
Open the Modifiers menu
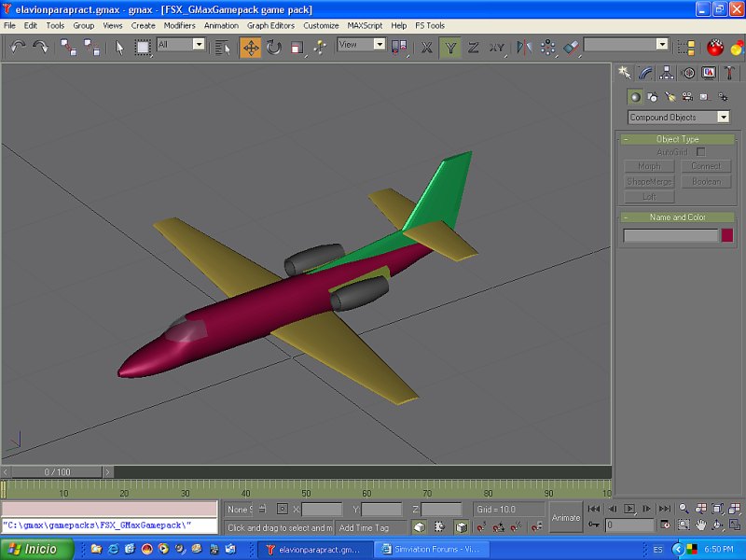click(x=179, y=25)
